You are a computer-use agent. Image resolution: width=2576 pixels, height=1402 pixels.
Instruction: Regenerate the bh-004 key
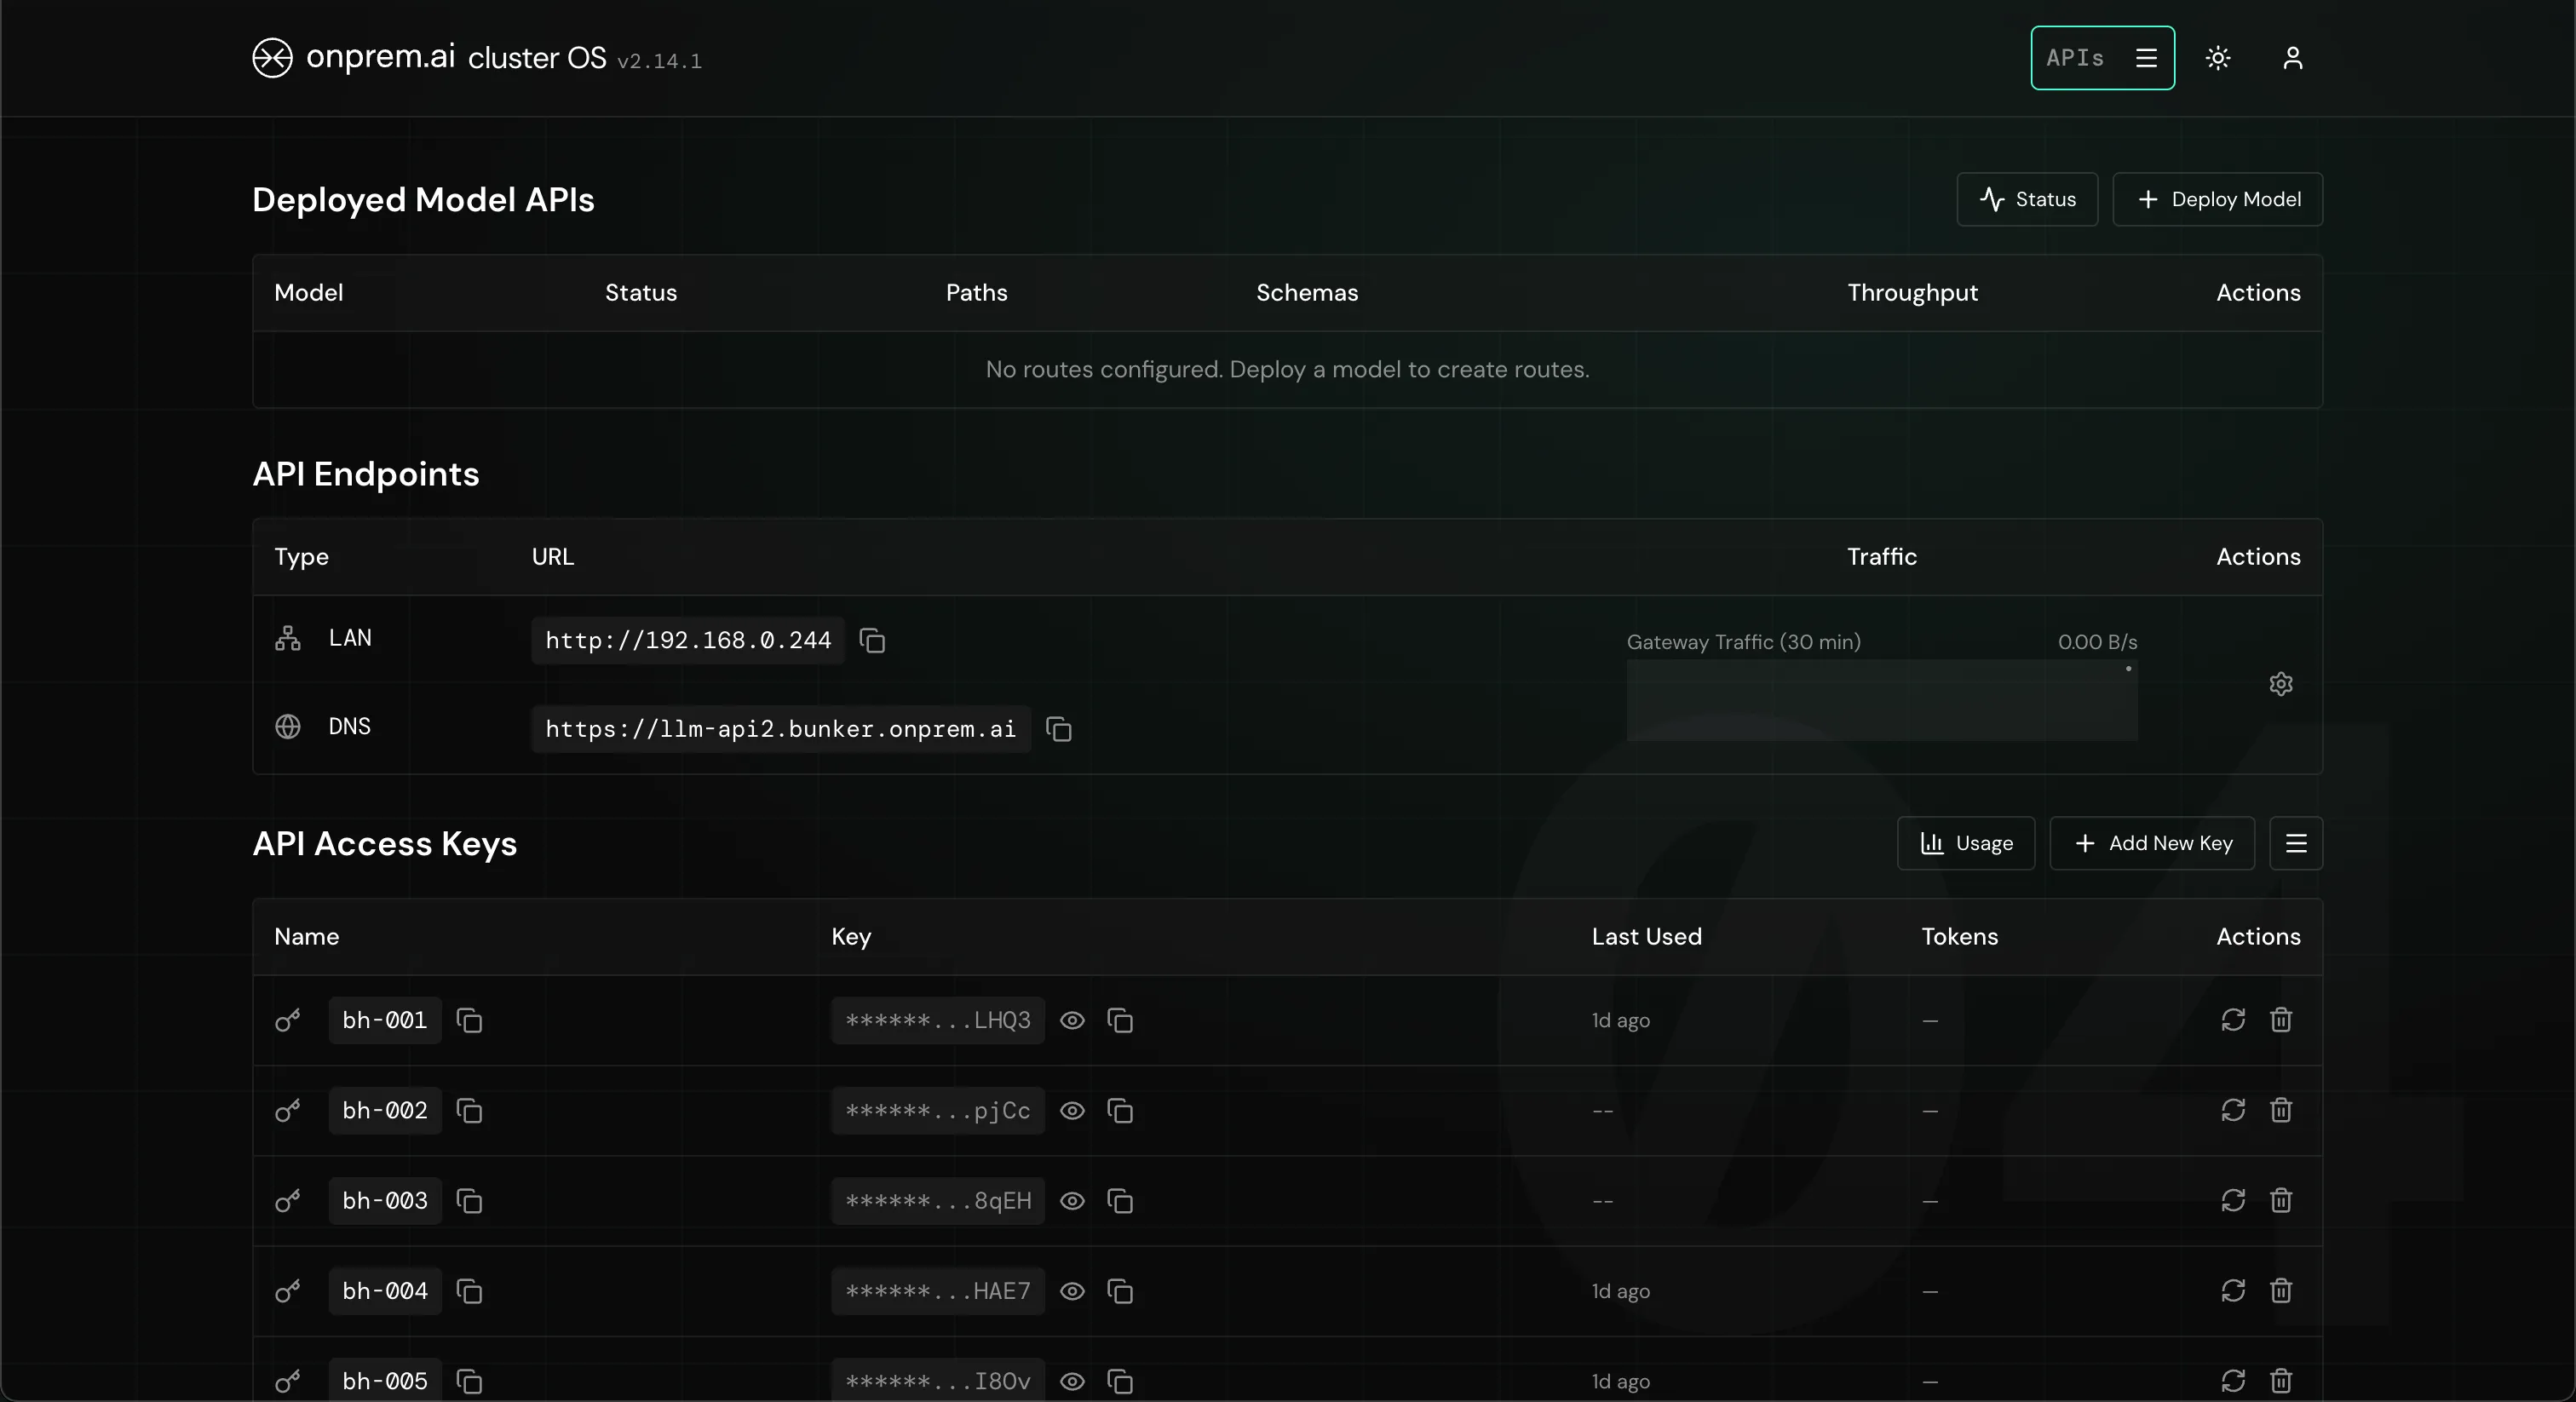click(x=2233, y=1291)
